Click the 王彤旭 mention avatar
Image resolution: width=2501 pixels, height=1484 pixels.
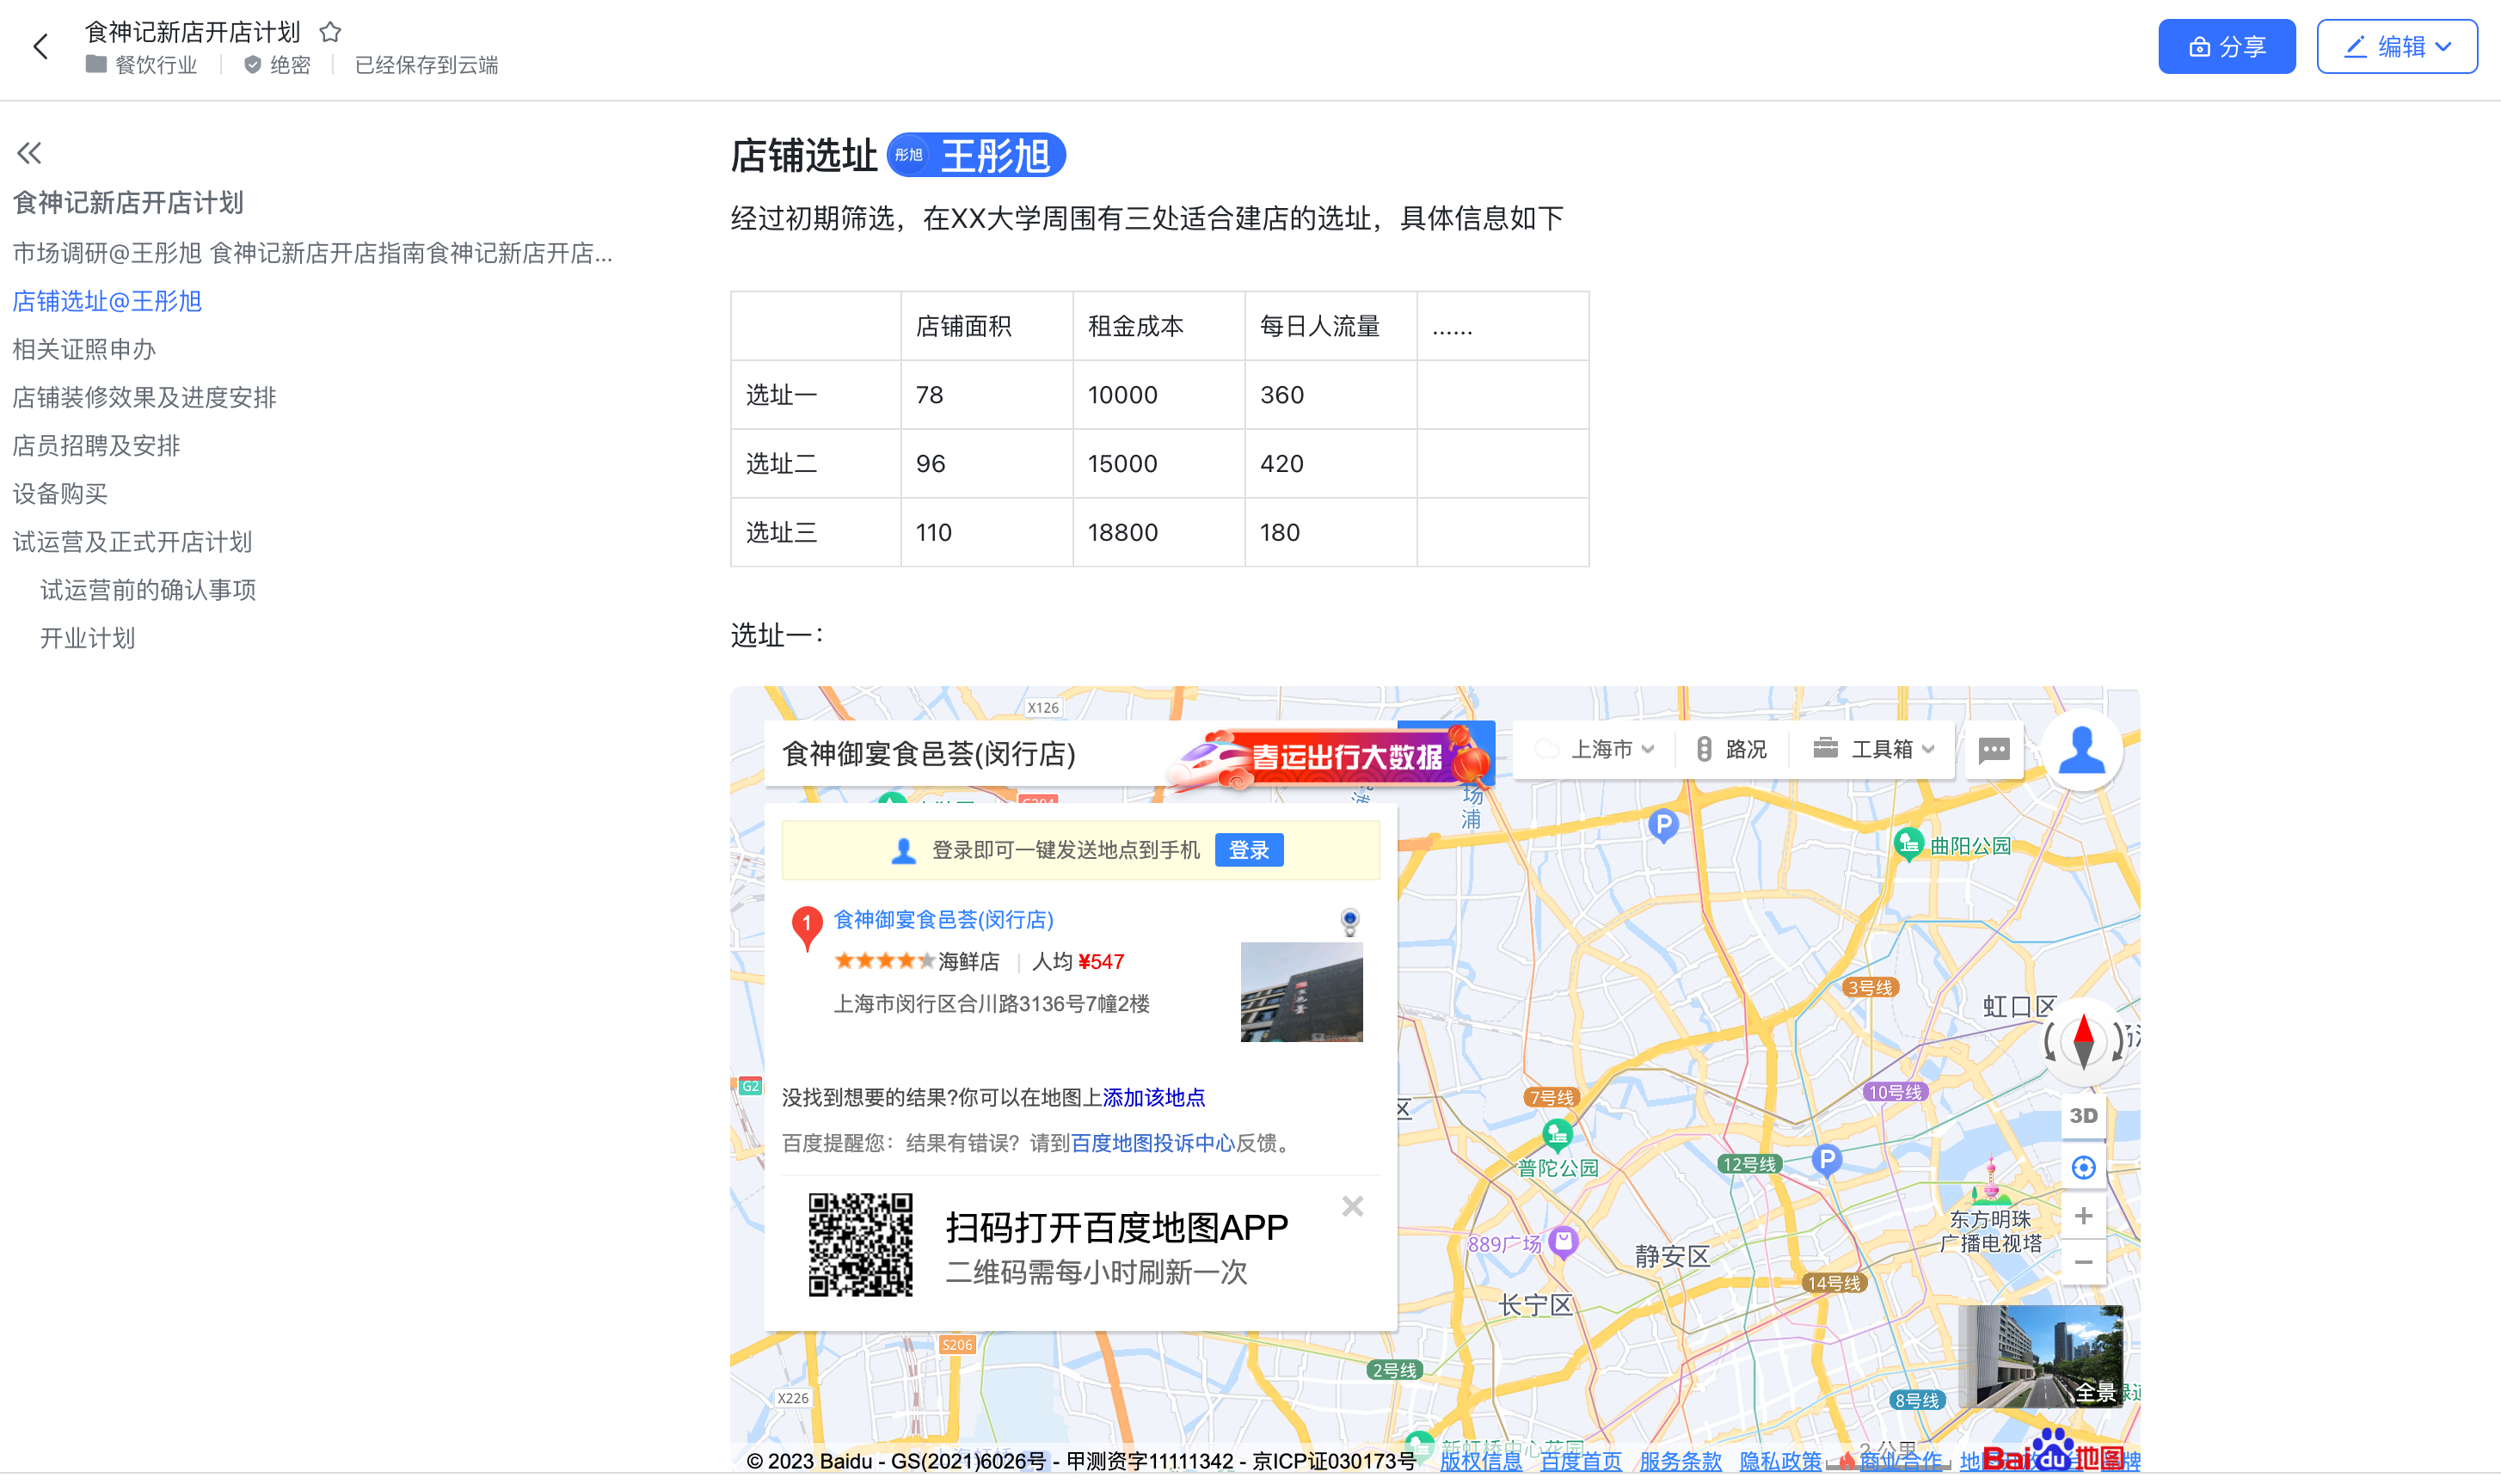[x=908, y=155]
